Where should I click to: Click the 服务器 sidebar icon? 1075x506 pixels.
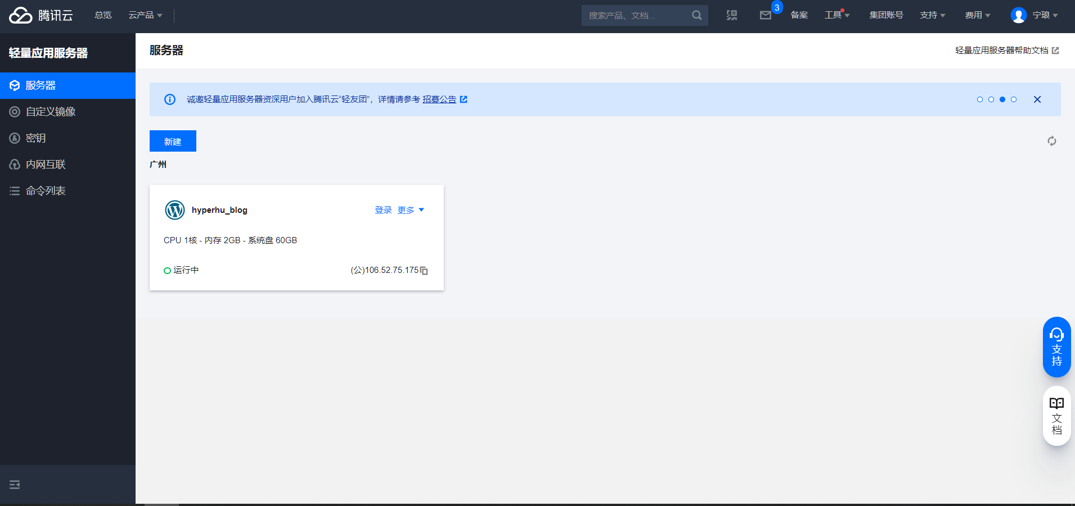pyautogui.click(x=15, y=85)
